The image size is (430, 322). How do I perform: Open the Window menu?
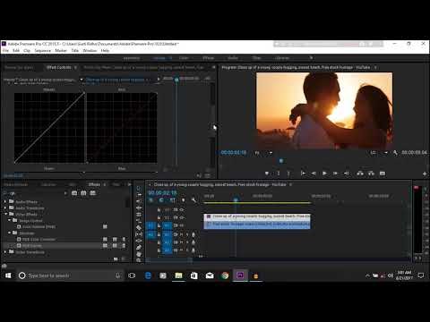point(90,50)
